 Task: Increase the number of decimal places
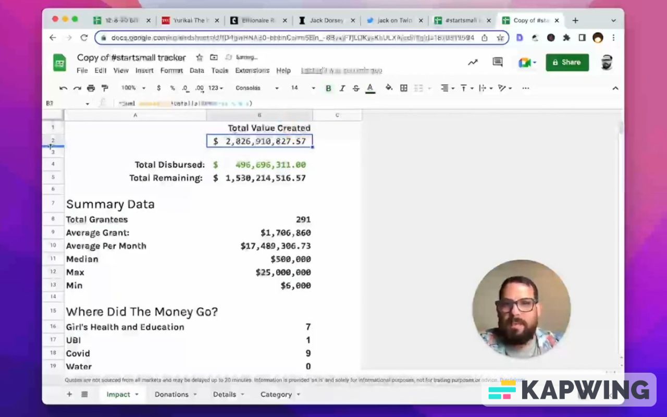tap(199, 88)
